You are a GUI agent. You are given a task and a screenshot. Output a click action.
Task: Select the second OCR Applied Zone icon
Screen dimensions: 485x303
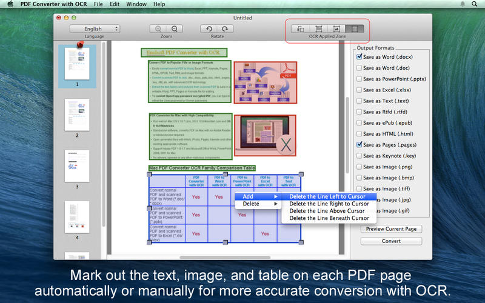[x=318, y=28]
